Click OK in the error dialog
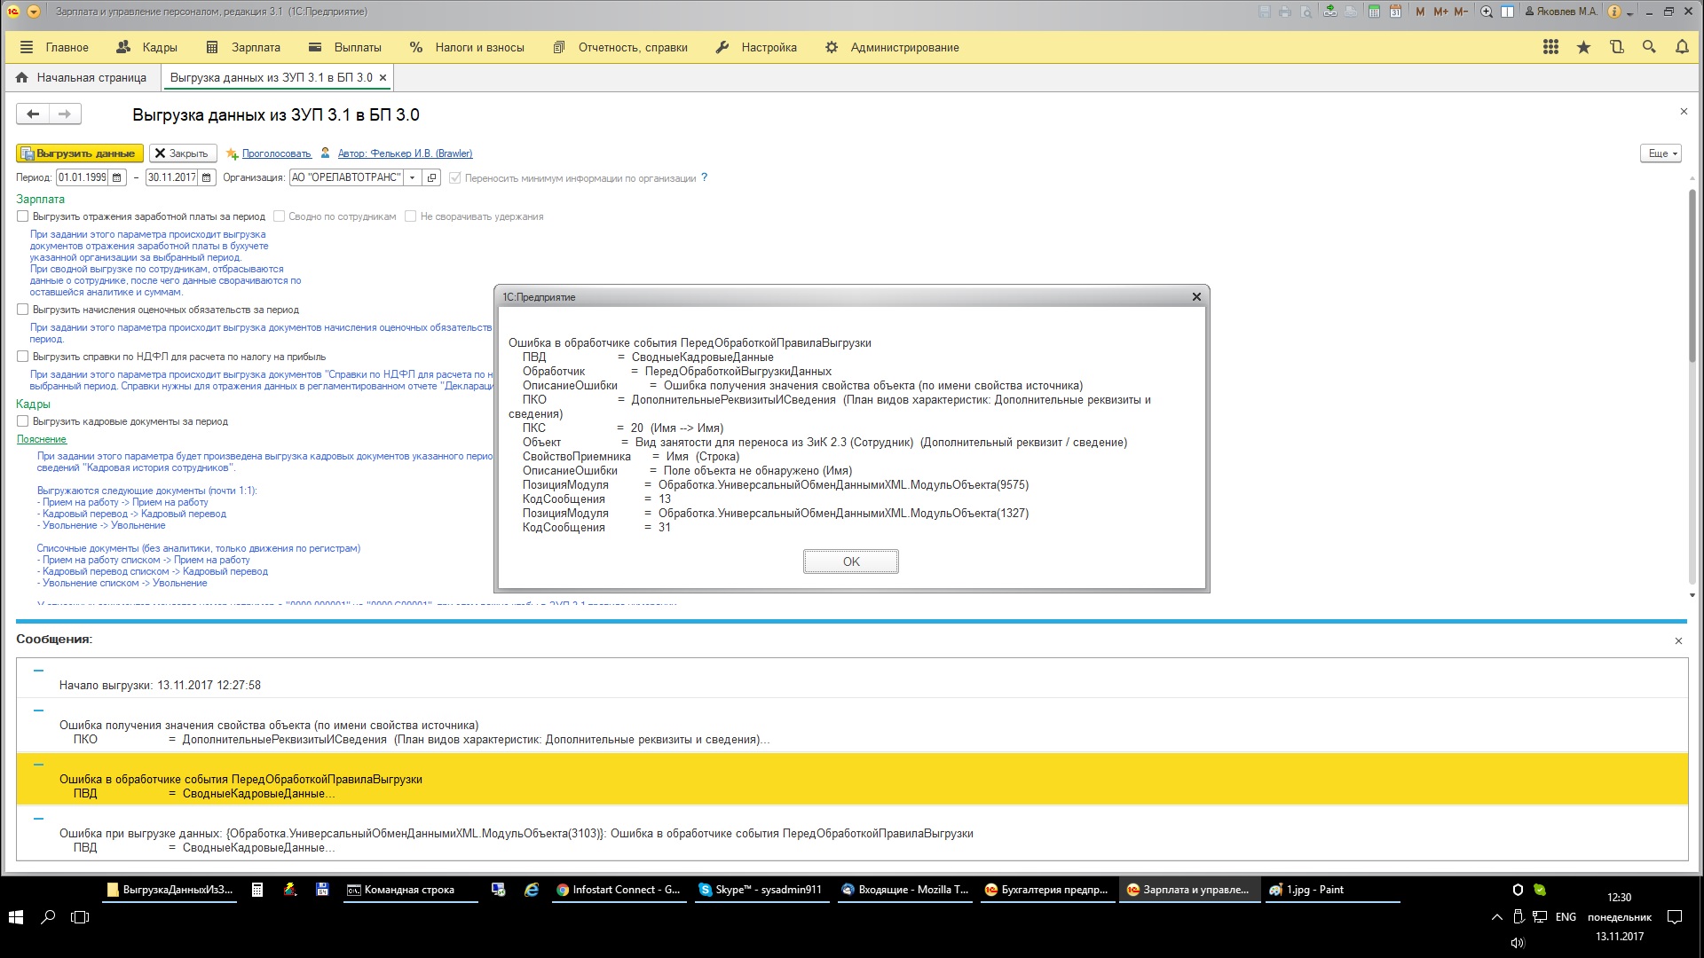 tap(851, 561)
